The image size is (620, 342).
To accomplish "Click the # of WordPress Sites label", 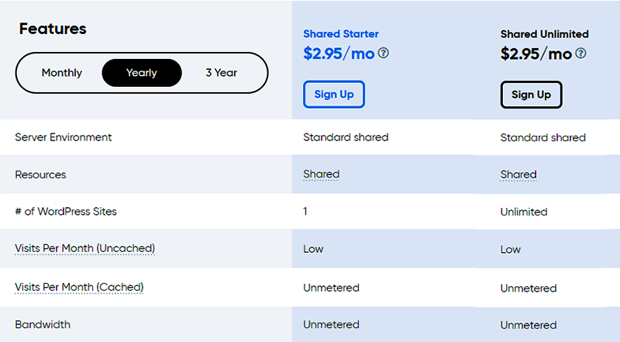I will click(x=66, y=212).
